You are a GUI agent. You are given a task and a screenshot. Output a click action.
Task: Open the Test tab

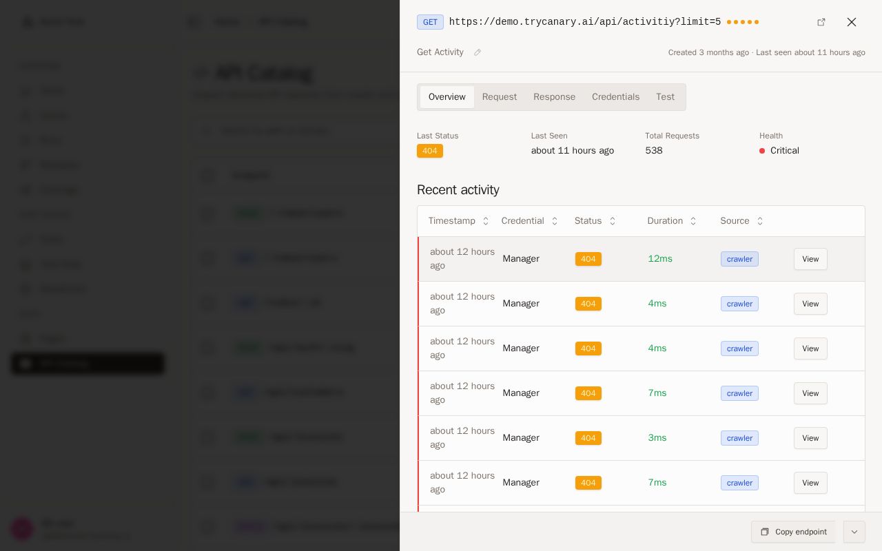[x=665, y=97]
